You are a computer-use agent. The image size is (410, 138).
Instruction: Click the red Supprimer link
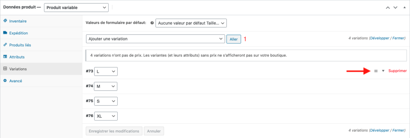(397, 71)
